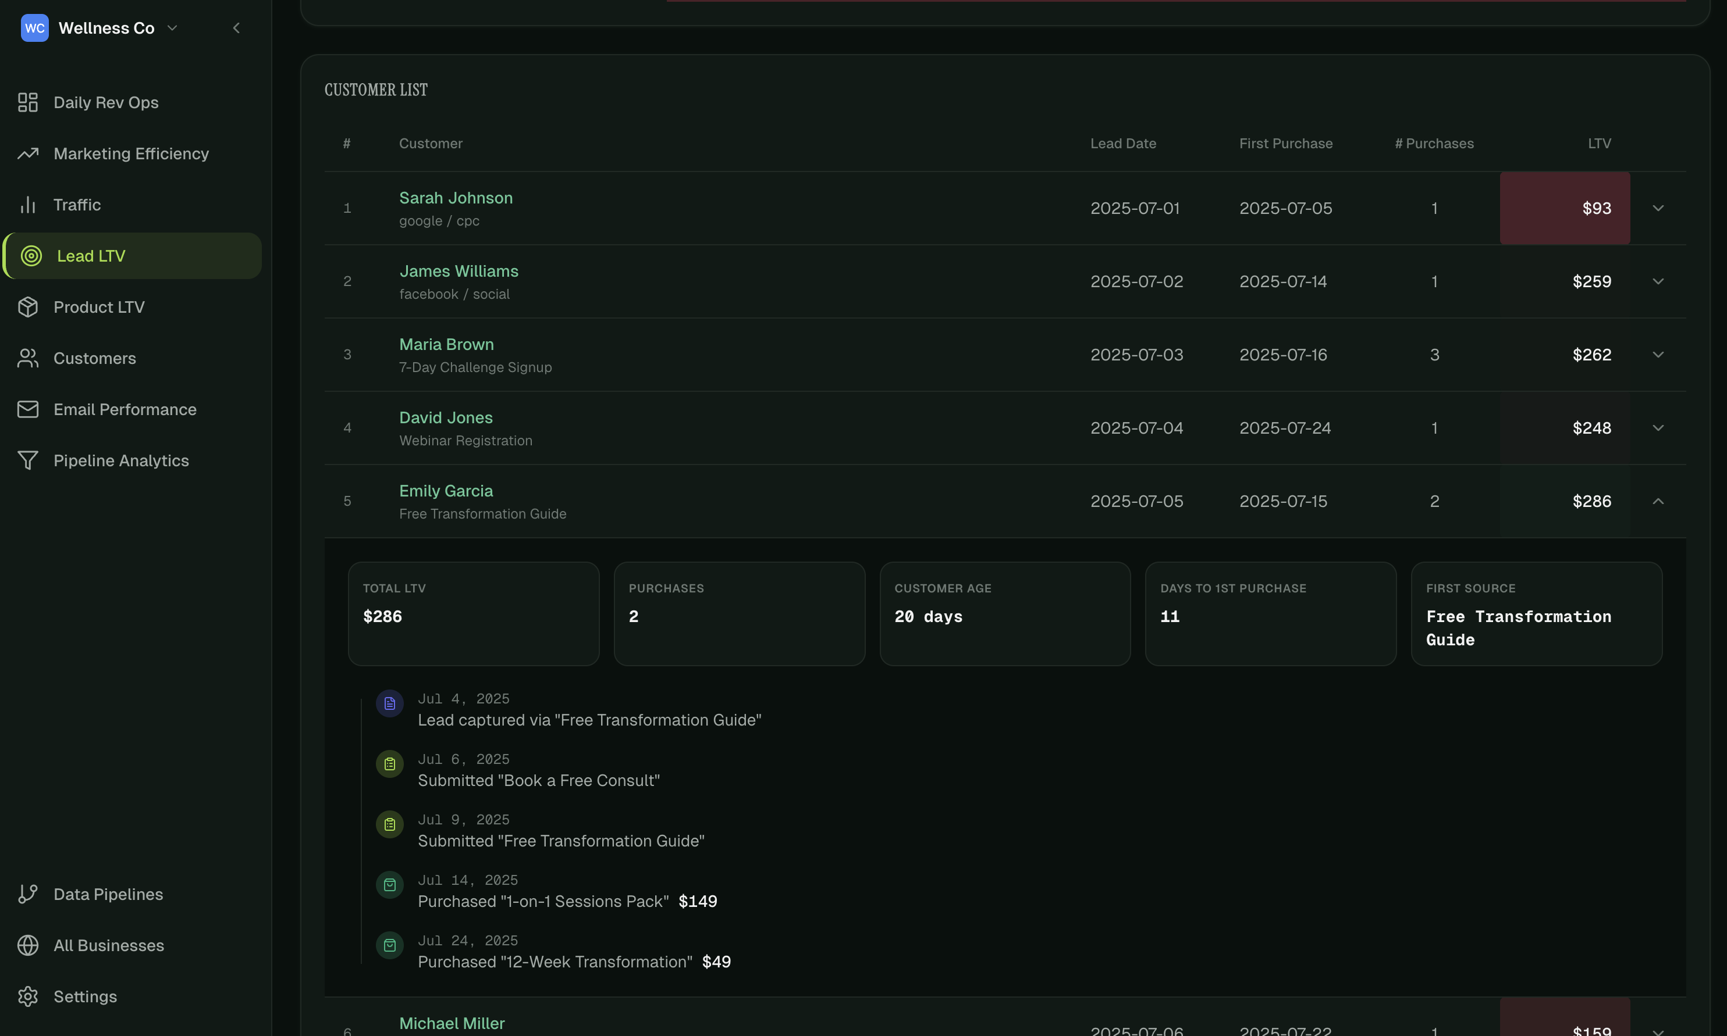Click David Jones' $248 LTV value
1727x1036 pixels.
tap(1591, 428)
